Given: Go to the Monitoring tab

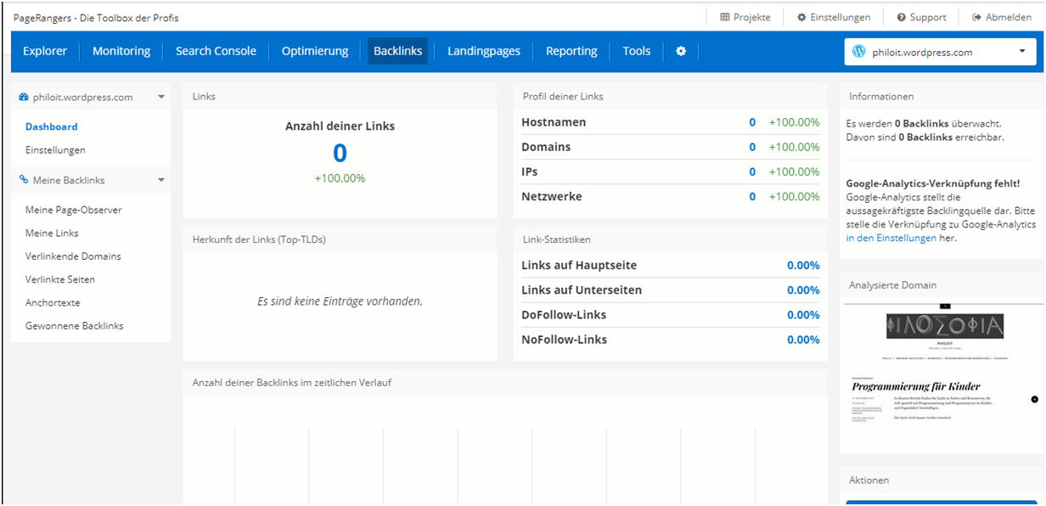Looking at the screenshot, I should pos(121,51).
